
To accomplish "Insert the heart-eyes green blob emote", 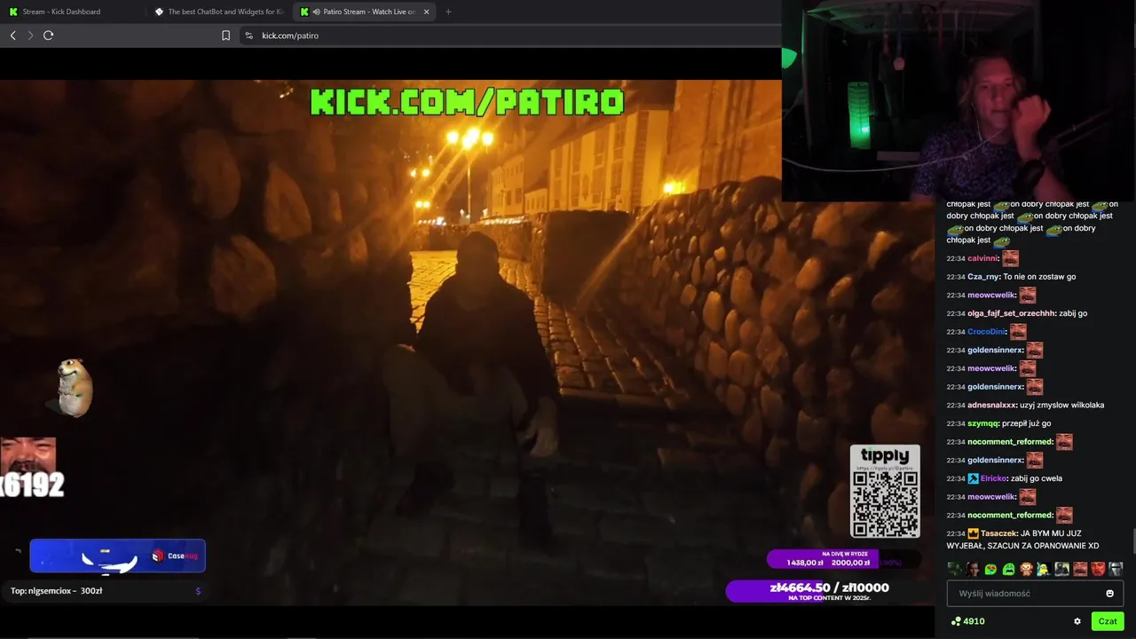I will pyautogui.click(x=990, y=569).
